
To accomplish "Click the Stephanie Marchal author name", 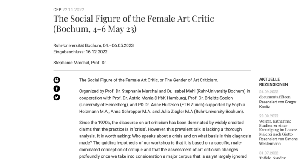I will 80,63.
